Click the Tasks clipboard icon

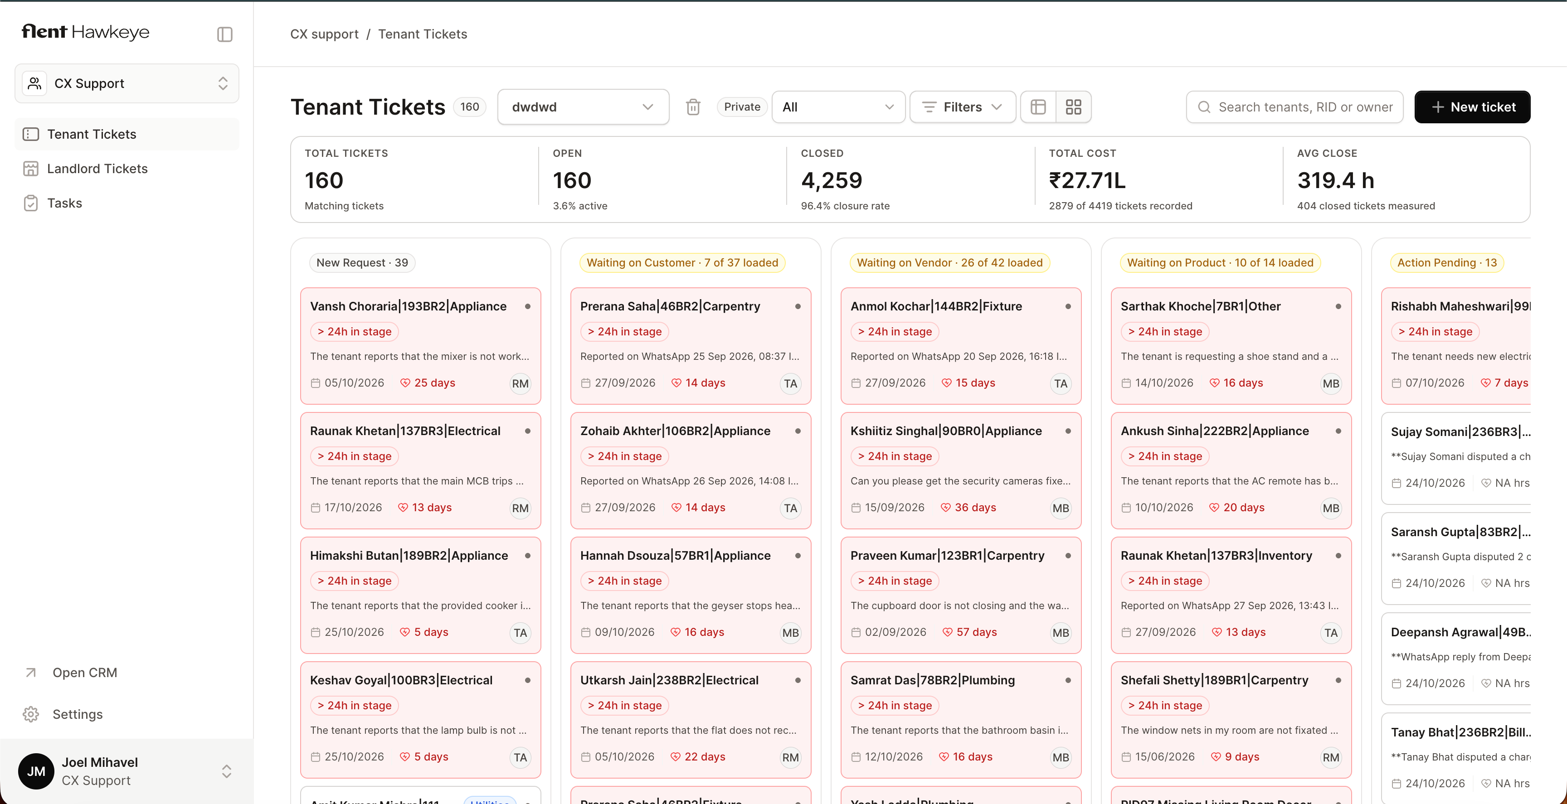(x=31, y=203)
